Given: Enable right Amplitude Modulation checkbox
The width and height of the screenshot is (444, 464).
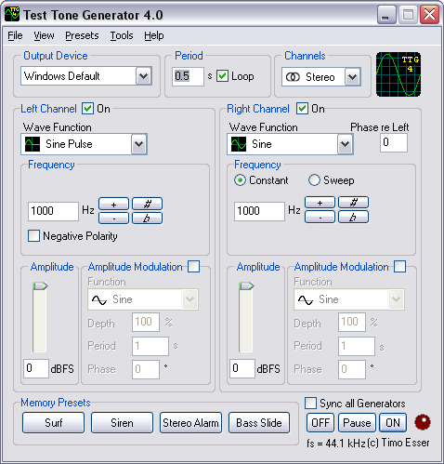Looking at the screenshot, I should [399, 267].
